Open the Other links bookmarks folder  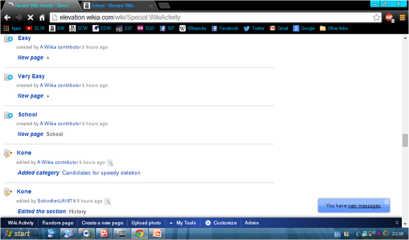click(334, 28)
